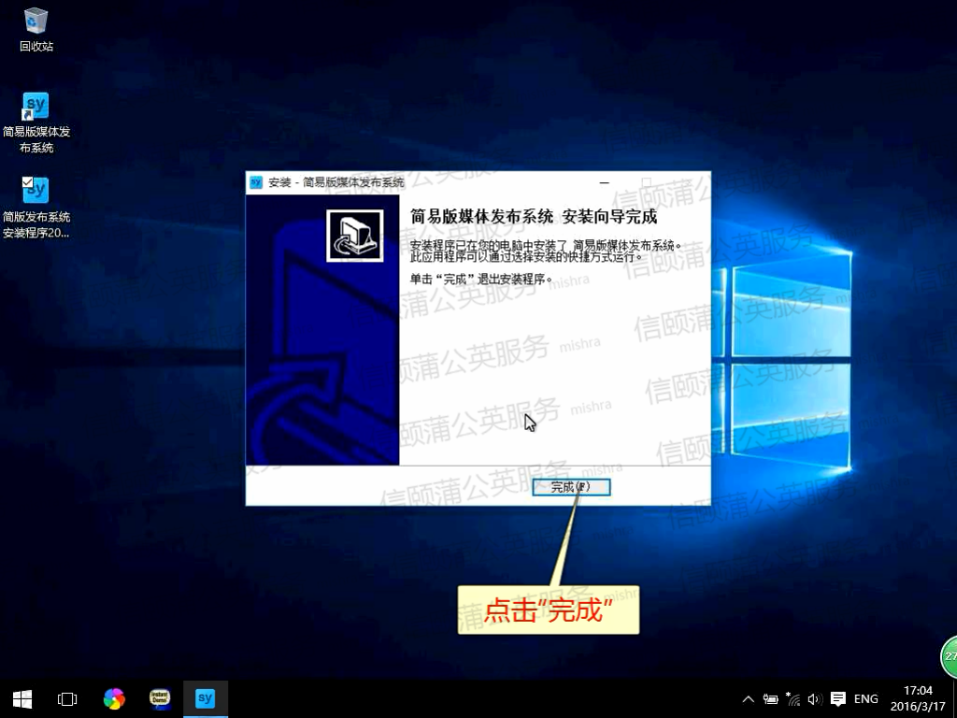This screenshot has width=957, height=718.
Task: Click the active sy installer taskbar button
Action: (x=206, y=698)
